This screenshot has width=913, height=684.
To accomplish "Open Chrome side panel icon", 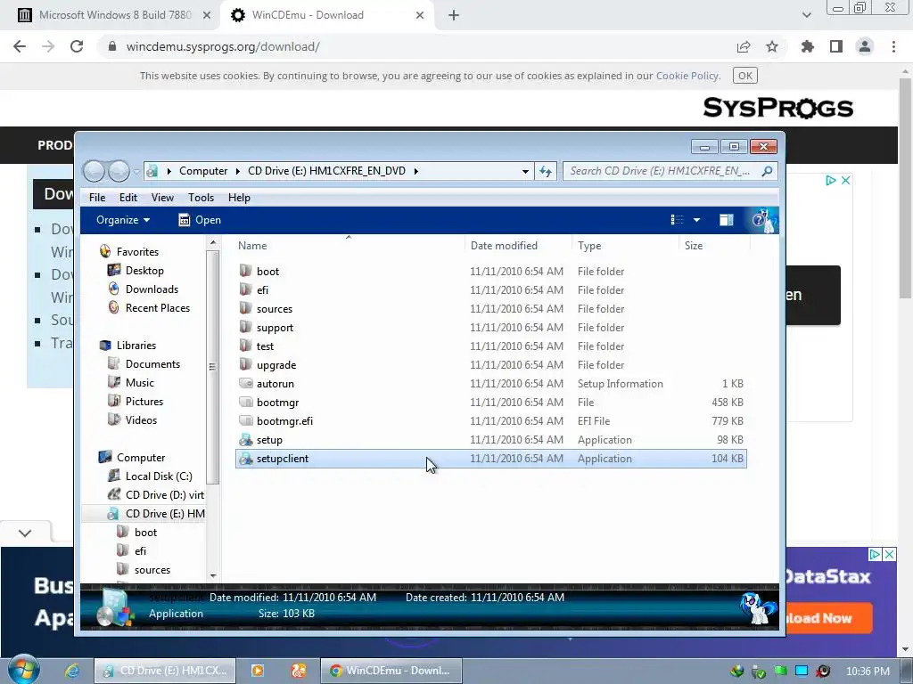I will [836, 46].
